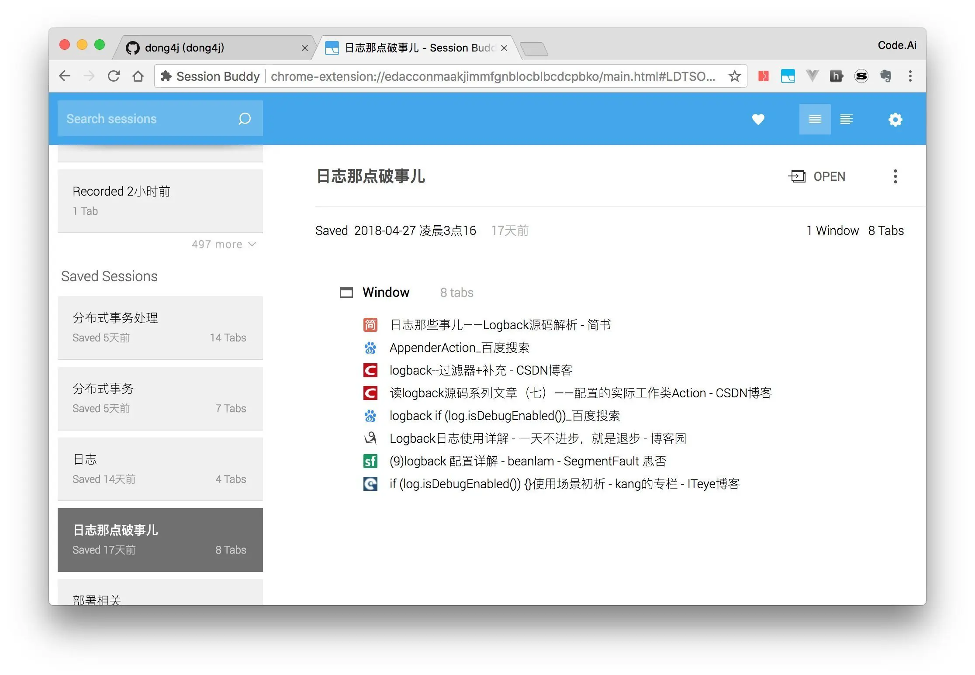Collapse the Window tab group icon
This screenshot has height=675, width=975.
(346, 293)
